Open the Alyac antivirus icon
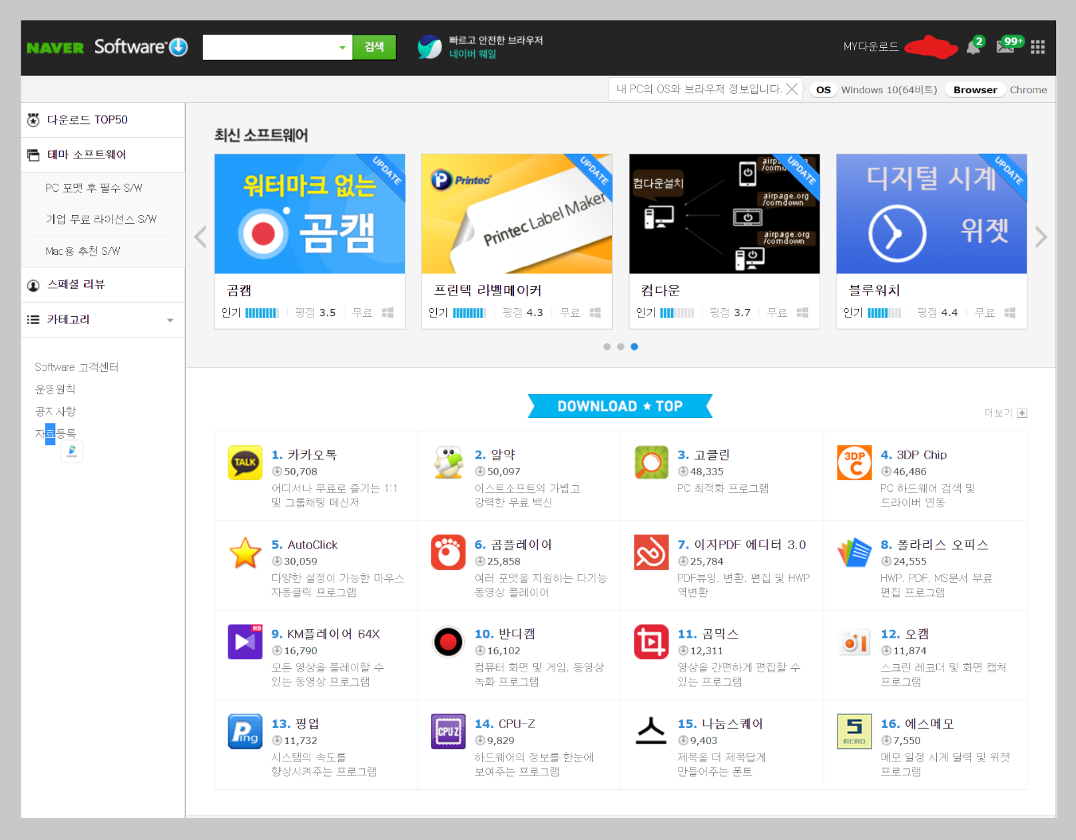 (448, 463)
